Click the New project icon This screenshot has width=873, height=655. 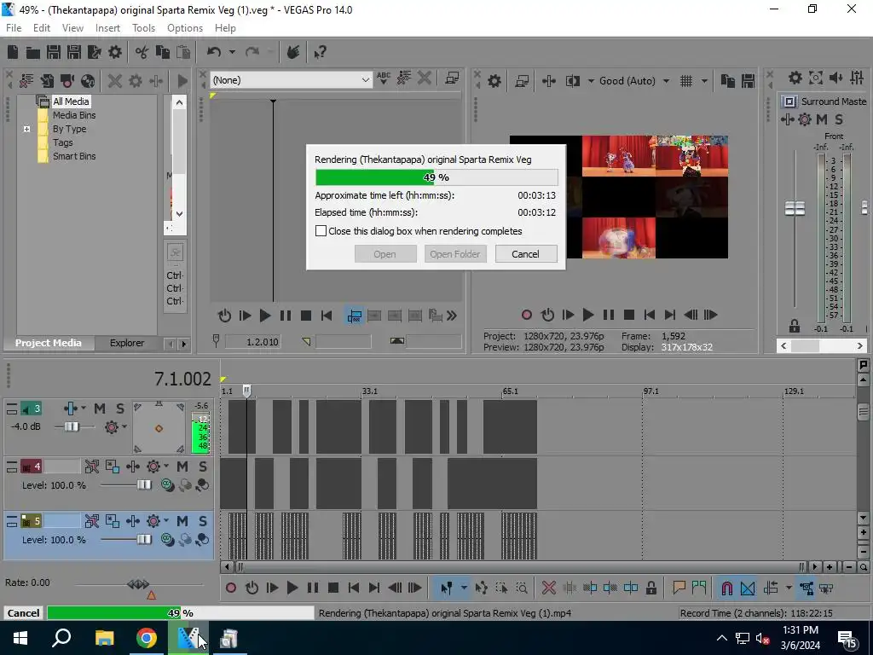pyautogui.click(x=13, y=52)
